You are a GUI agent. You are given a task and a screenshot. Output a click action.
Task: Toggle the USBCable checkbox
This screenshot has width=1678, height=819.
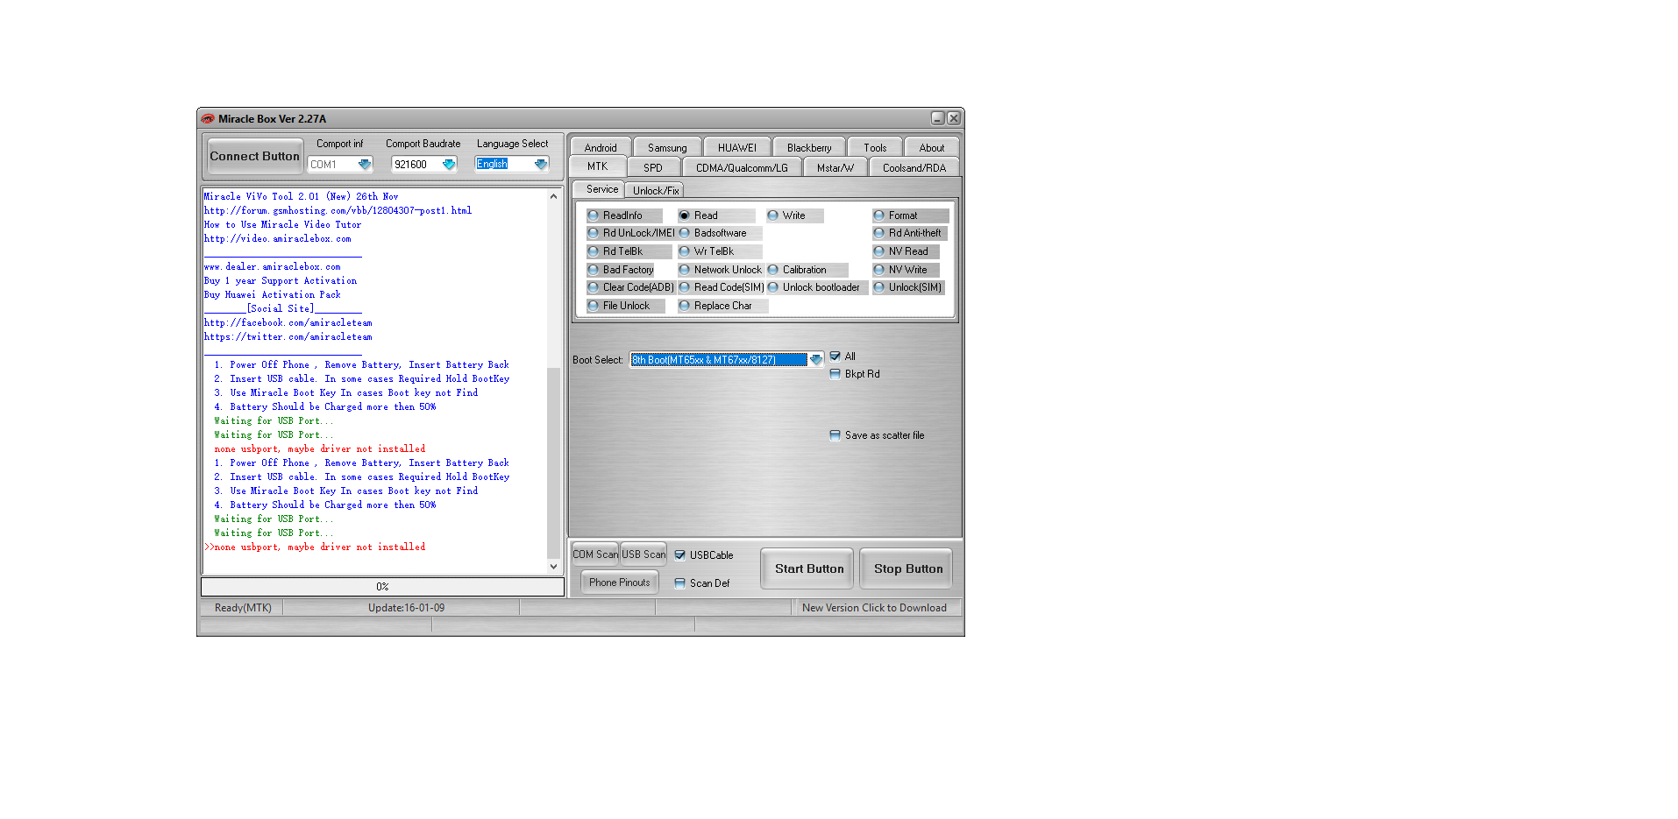pyautogui.click(x=679, y=554)
